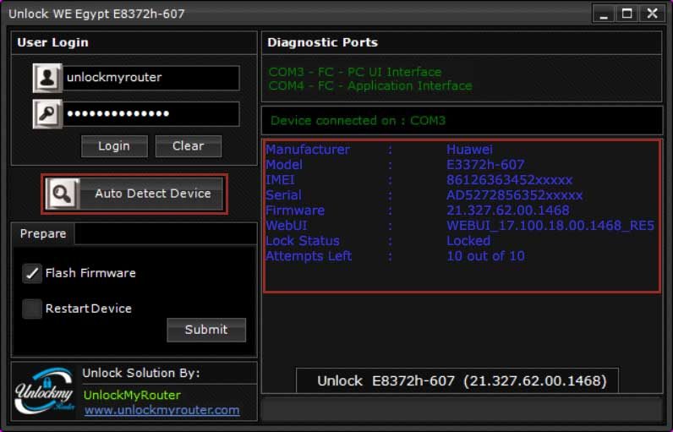Click the magnifier icon on Auto Detect Device
The height and width of the screenshot is (432, 673).
(x=63, y=194)
